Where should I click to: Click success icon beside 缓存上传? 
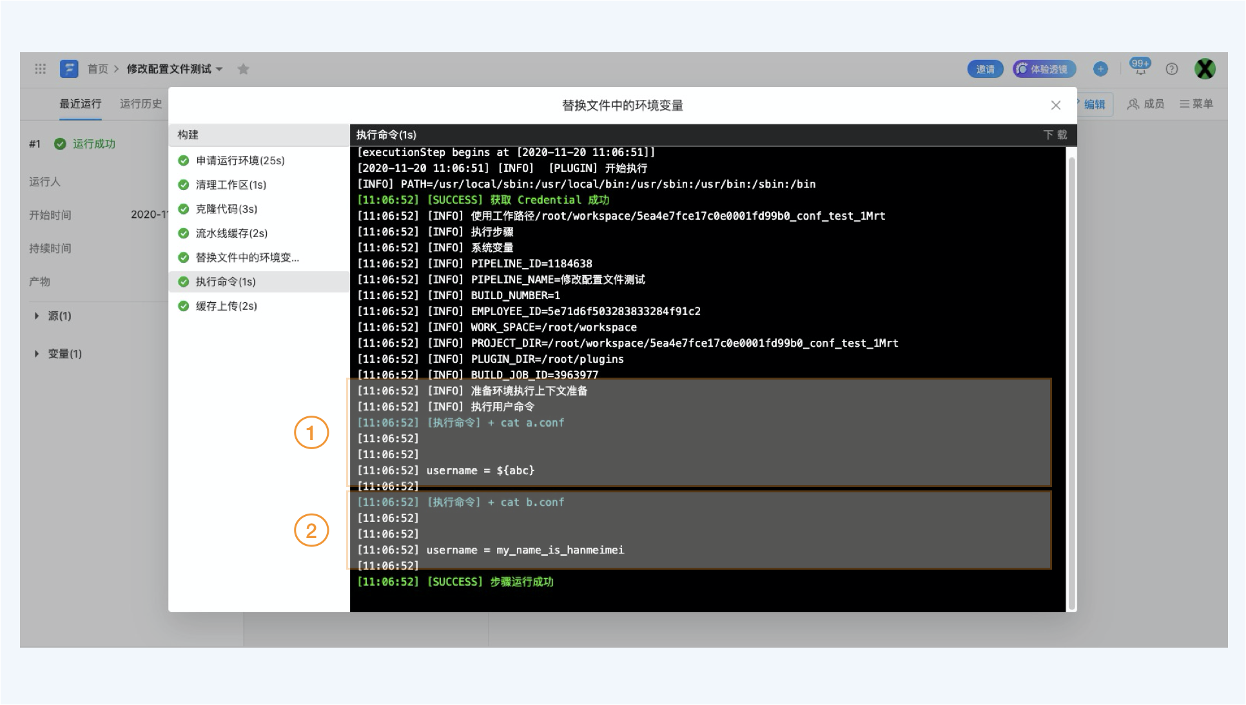tap(184, 306)
